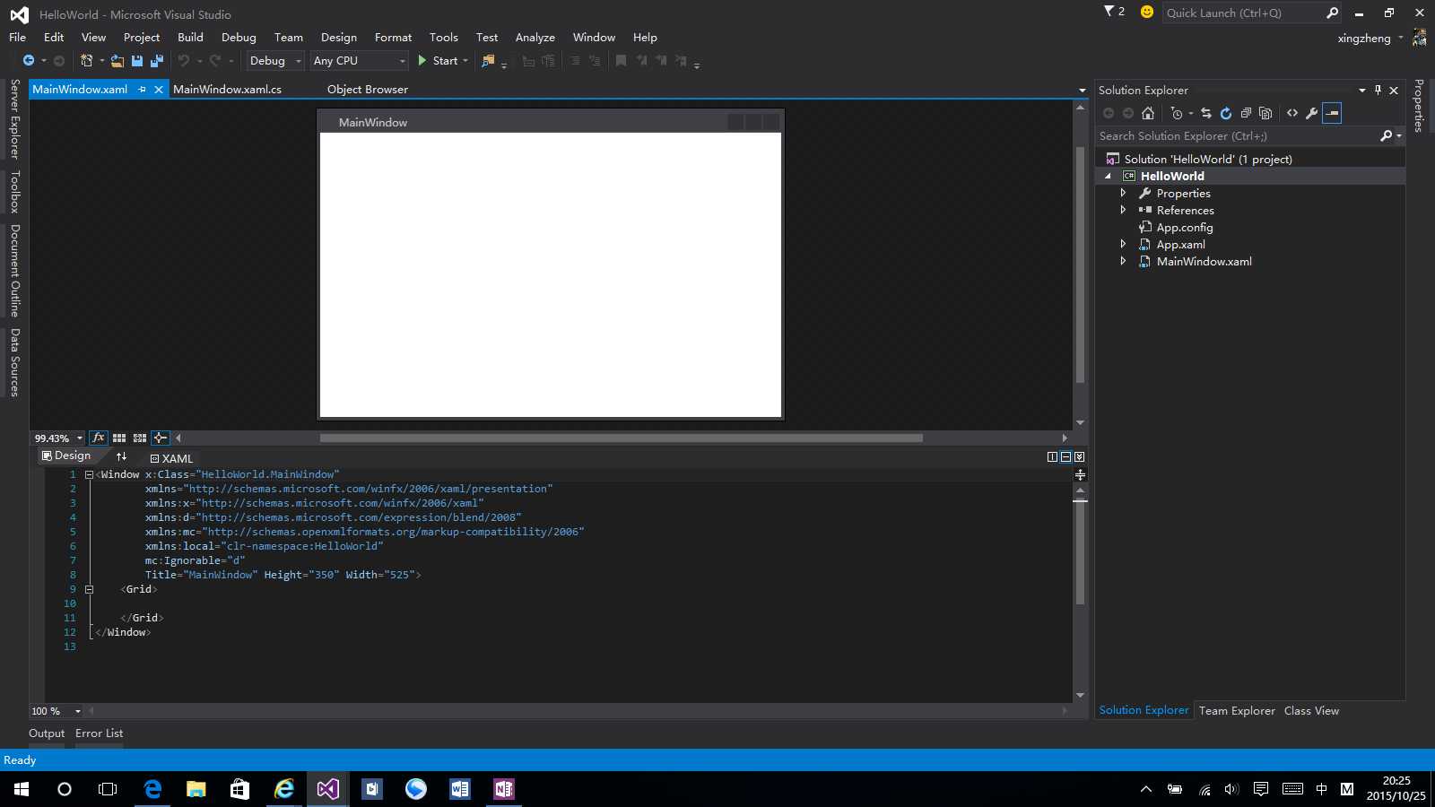This screenshot has width=1435, height=807.
Task: Expand the References node
Action: [1123, 210]
